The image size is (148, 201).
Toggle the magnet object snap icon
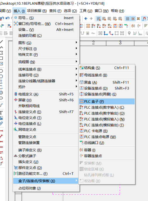(144, 19)
